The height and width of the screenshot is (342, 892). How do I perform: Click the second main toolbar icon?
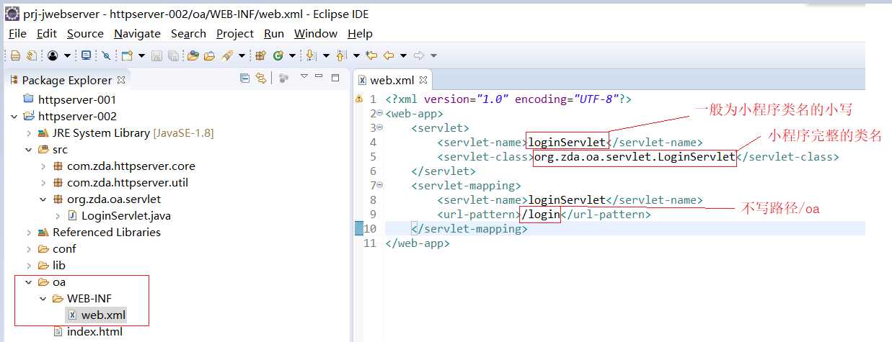(31, 55)
